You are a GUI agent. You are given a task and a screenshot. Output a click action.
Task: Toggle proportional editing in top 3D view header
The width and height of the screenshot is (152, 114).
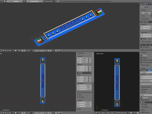48,51
